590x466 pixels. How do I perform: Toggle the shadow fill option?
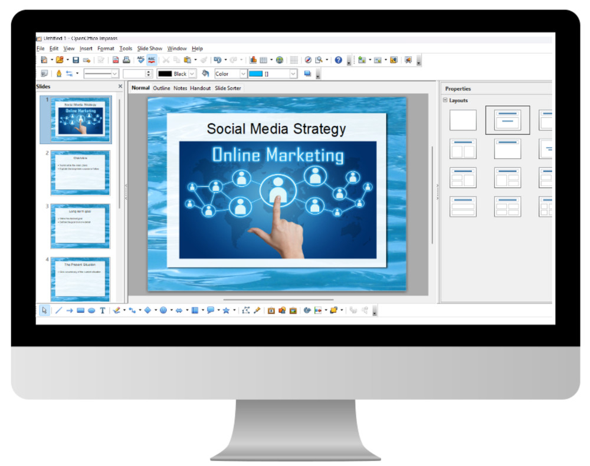tap(308, 73)
